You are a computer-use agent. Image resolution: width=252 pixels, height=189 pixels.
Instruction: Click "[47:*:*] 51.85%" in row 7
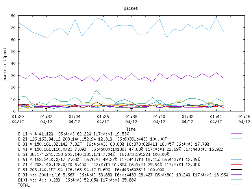click(x=109, y=165)
